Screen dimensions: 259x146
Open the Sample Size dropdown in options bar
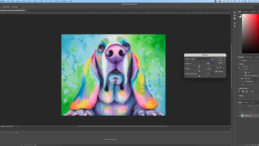click(x=16, y=7)
